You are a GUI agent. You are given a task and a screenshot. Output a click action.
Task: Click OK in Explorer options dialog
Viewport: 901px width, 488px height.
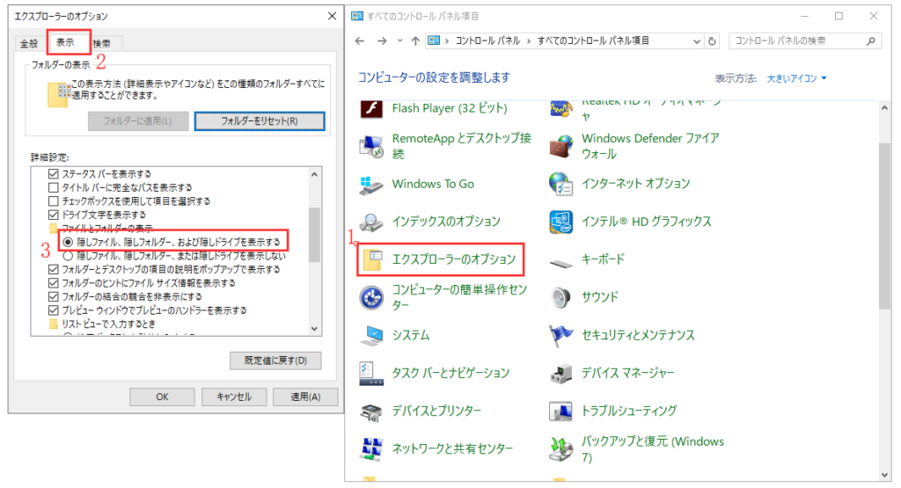pos(162,397)
